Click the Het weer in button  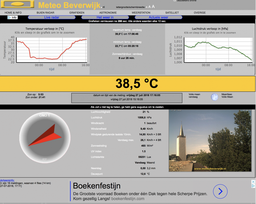105,17
